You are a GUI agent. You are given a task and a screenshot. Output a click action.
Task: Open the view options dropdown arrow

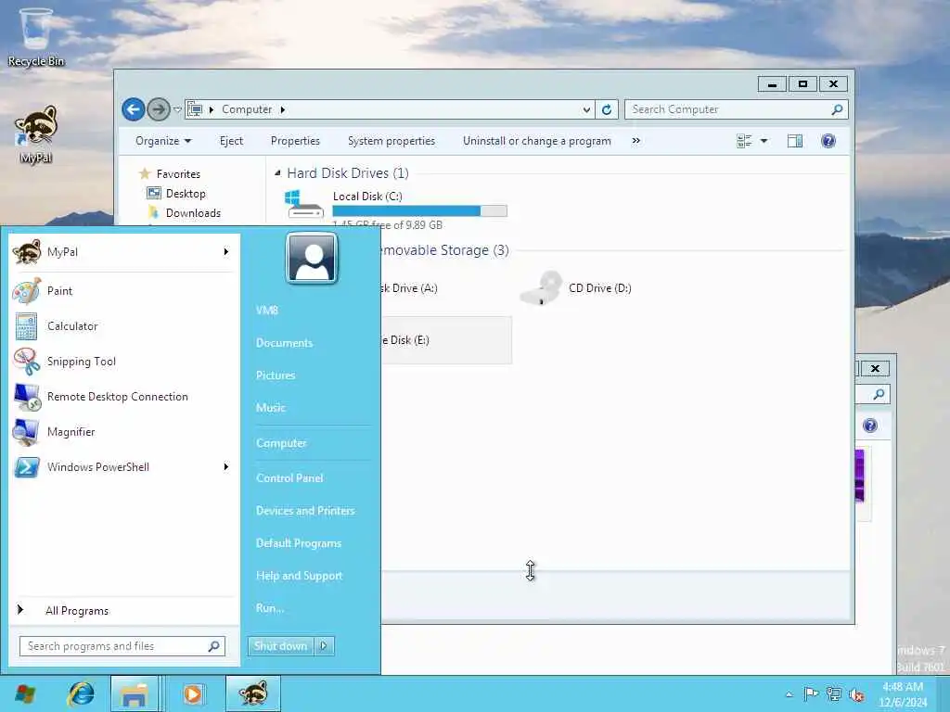(764, 141)
